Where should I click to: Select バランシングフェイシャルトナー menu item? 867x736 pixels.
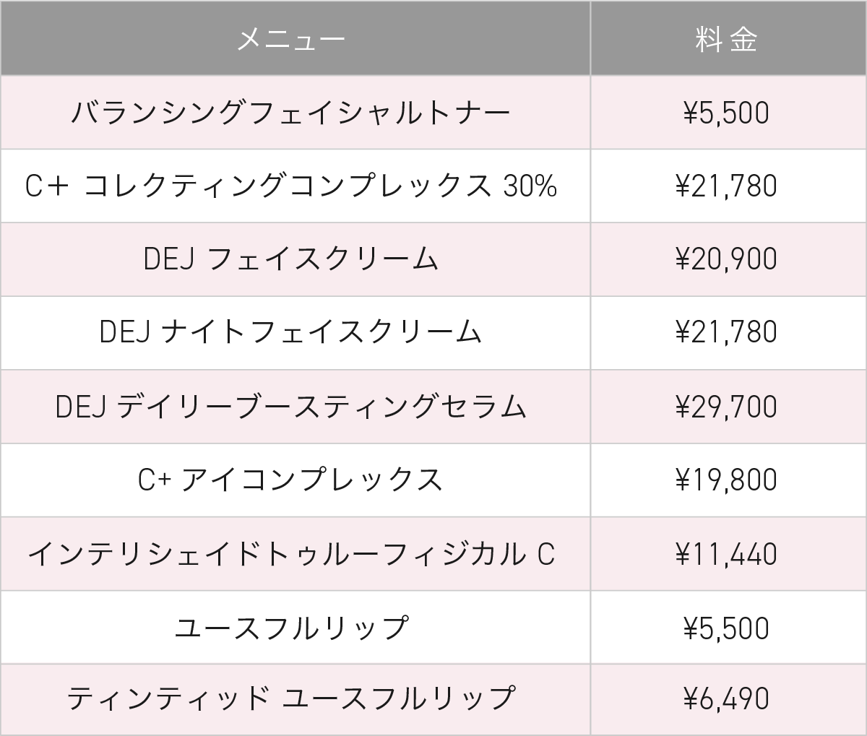[291, 113]
